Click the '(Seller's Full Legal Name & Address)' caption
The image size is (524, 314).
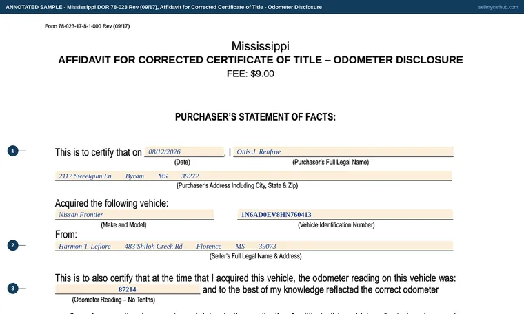coord(256,256)
